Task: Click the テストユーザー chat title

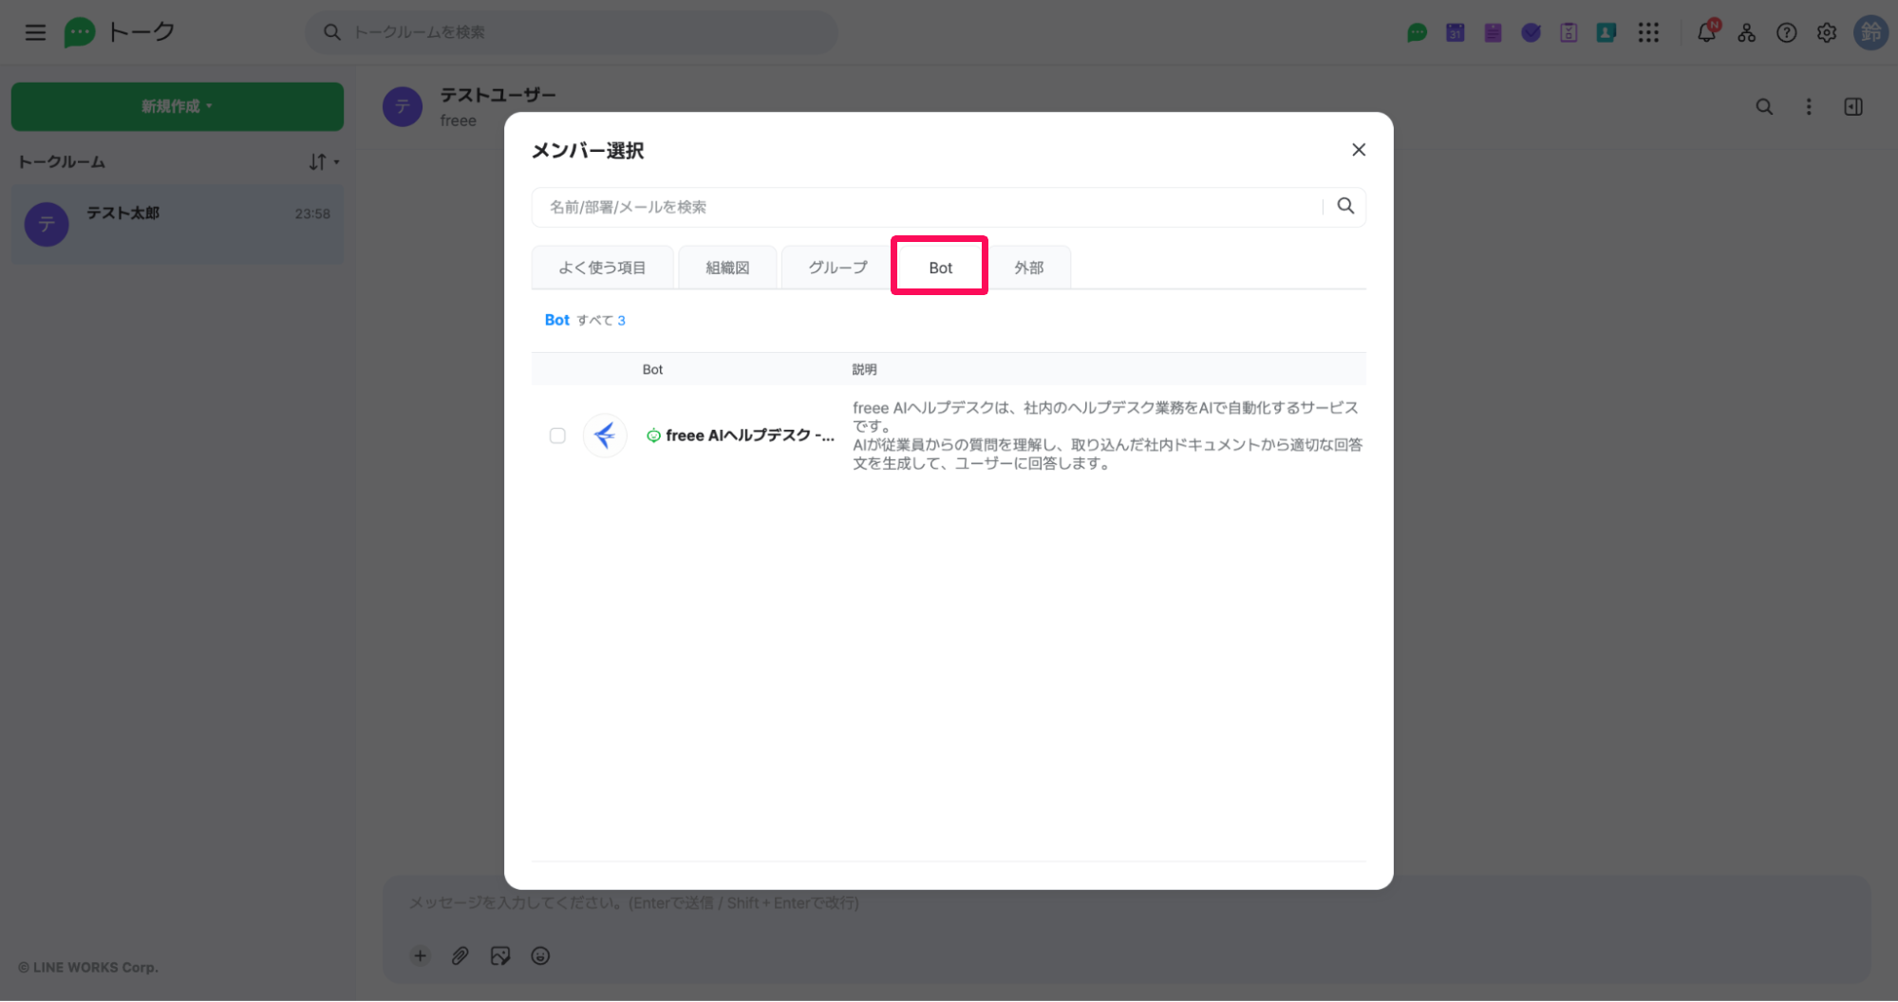Action: click(498, 95)
